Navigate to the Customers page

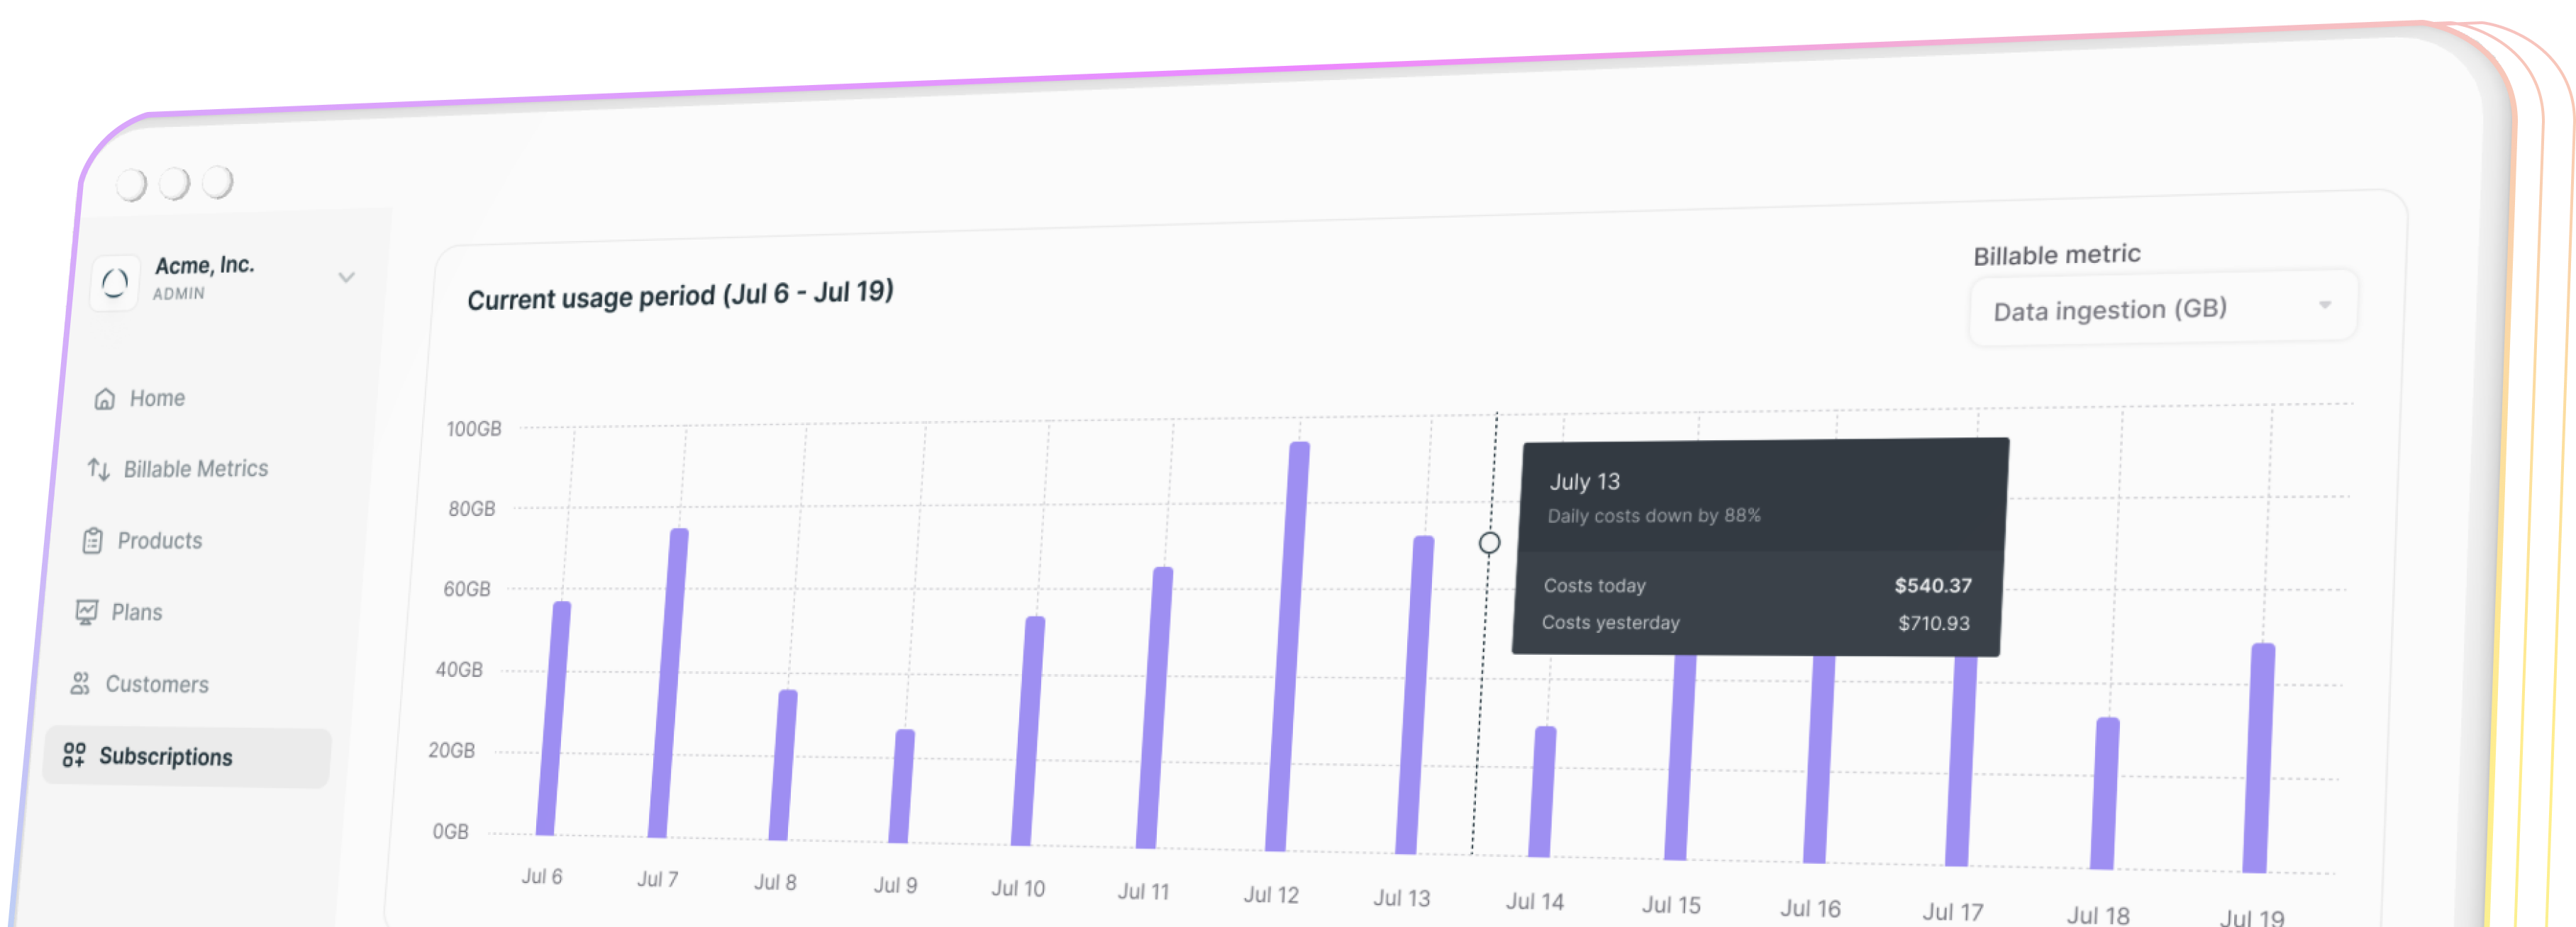coord(157,684)
